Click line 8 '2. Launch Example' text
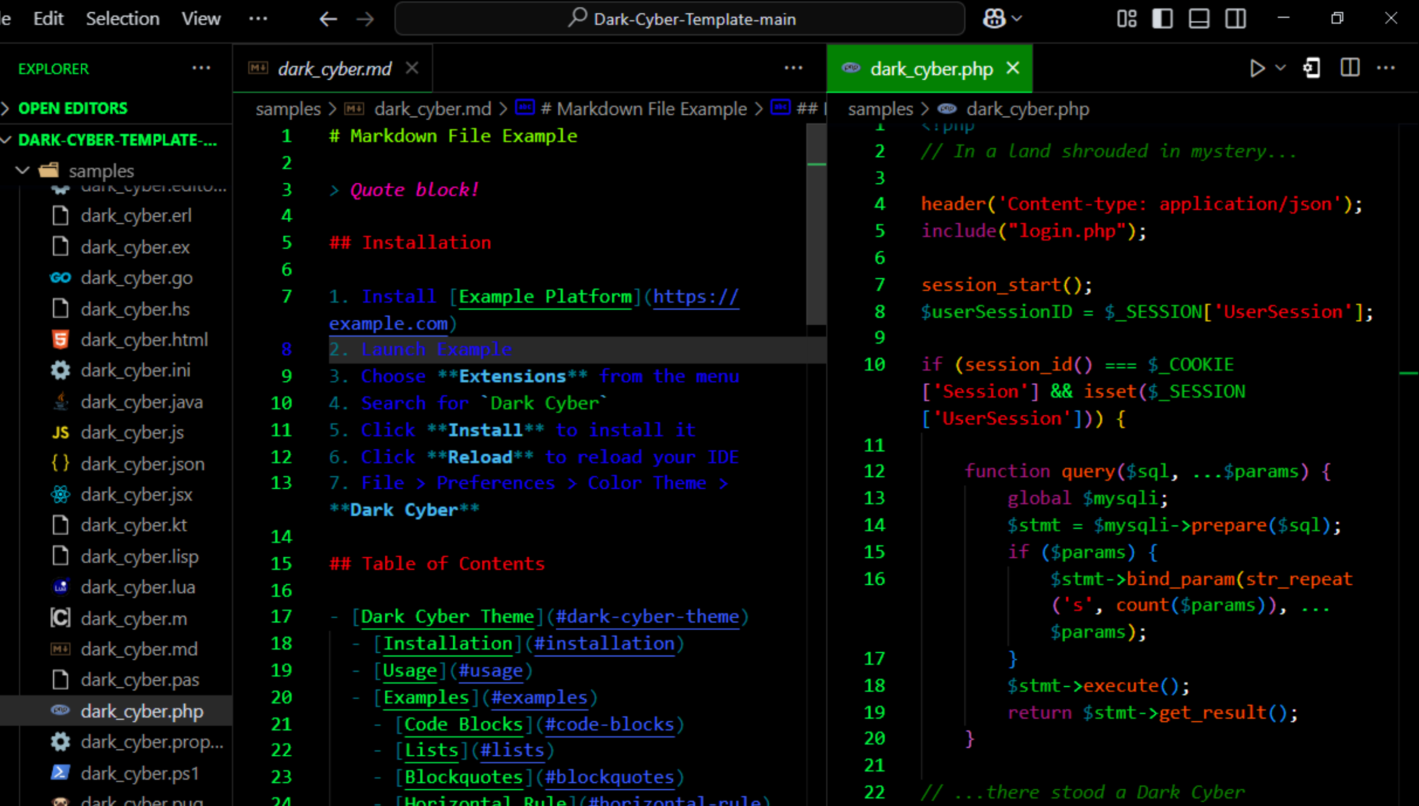 pos(421,350)
